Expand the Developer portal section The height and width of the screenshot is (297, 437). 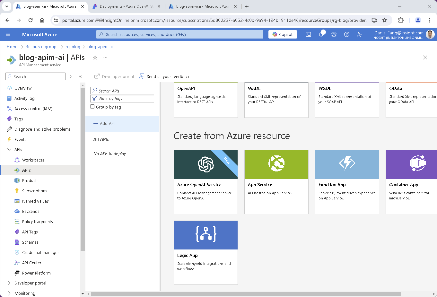[9, 283]
